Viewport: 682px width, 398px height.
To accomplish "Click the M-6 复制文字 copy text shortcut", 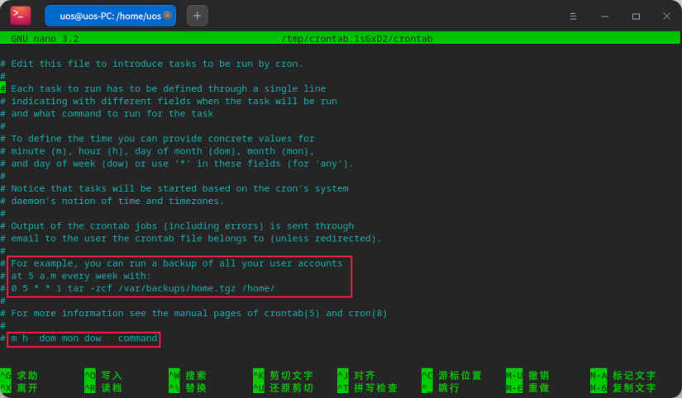I will tap(622, 387).
